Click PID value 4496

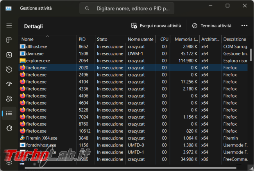tap(83, 96)
